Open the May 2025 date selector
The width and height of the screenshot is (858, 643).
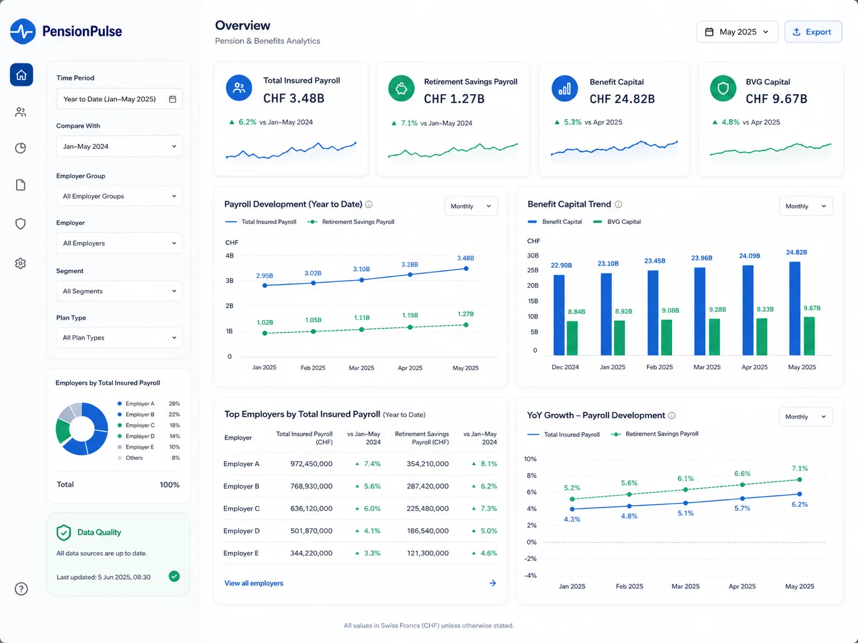[x=737, y=32]
